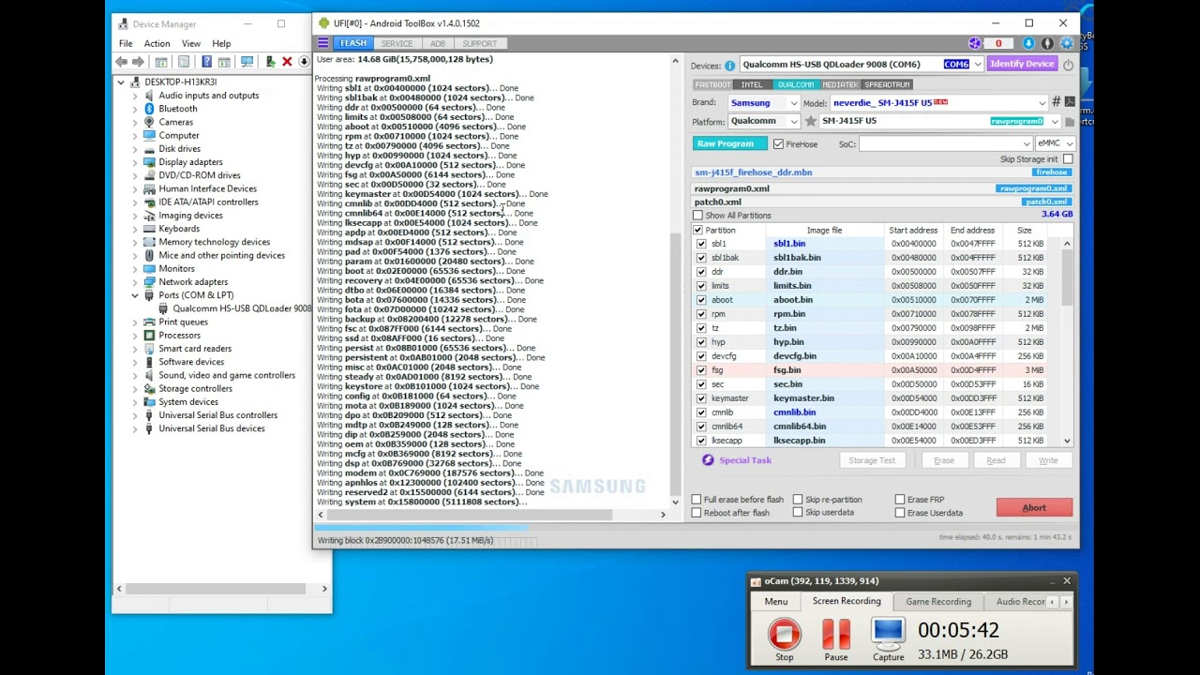Viewport: 1200px width, 675px height.
Task: Open the PDF icon next to Model
Action: (x=1070, y=102)
